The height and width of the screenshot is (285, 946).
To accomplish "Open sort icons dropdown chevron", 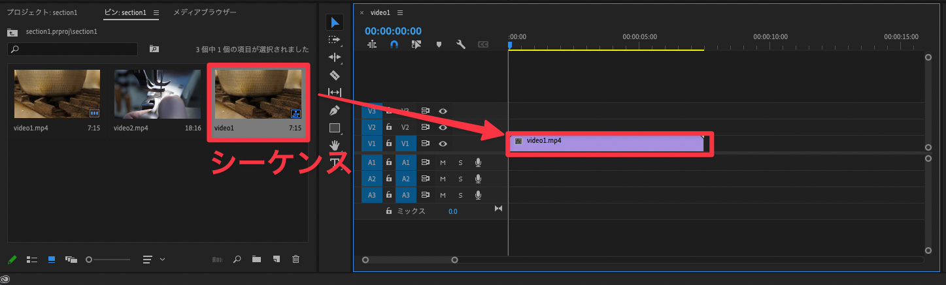I will click(x=162, y=260).
